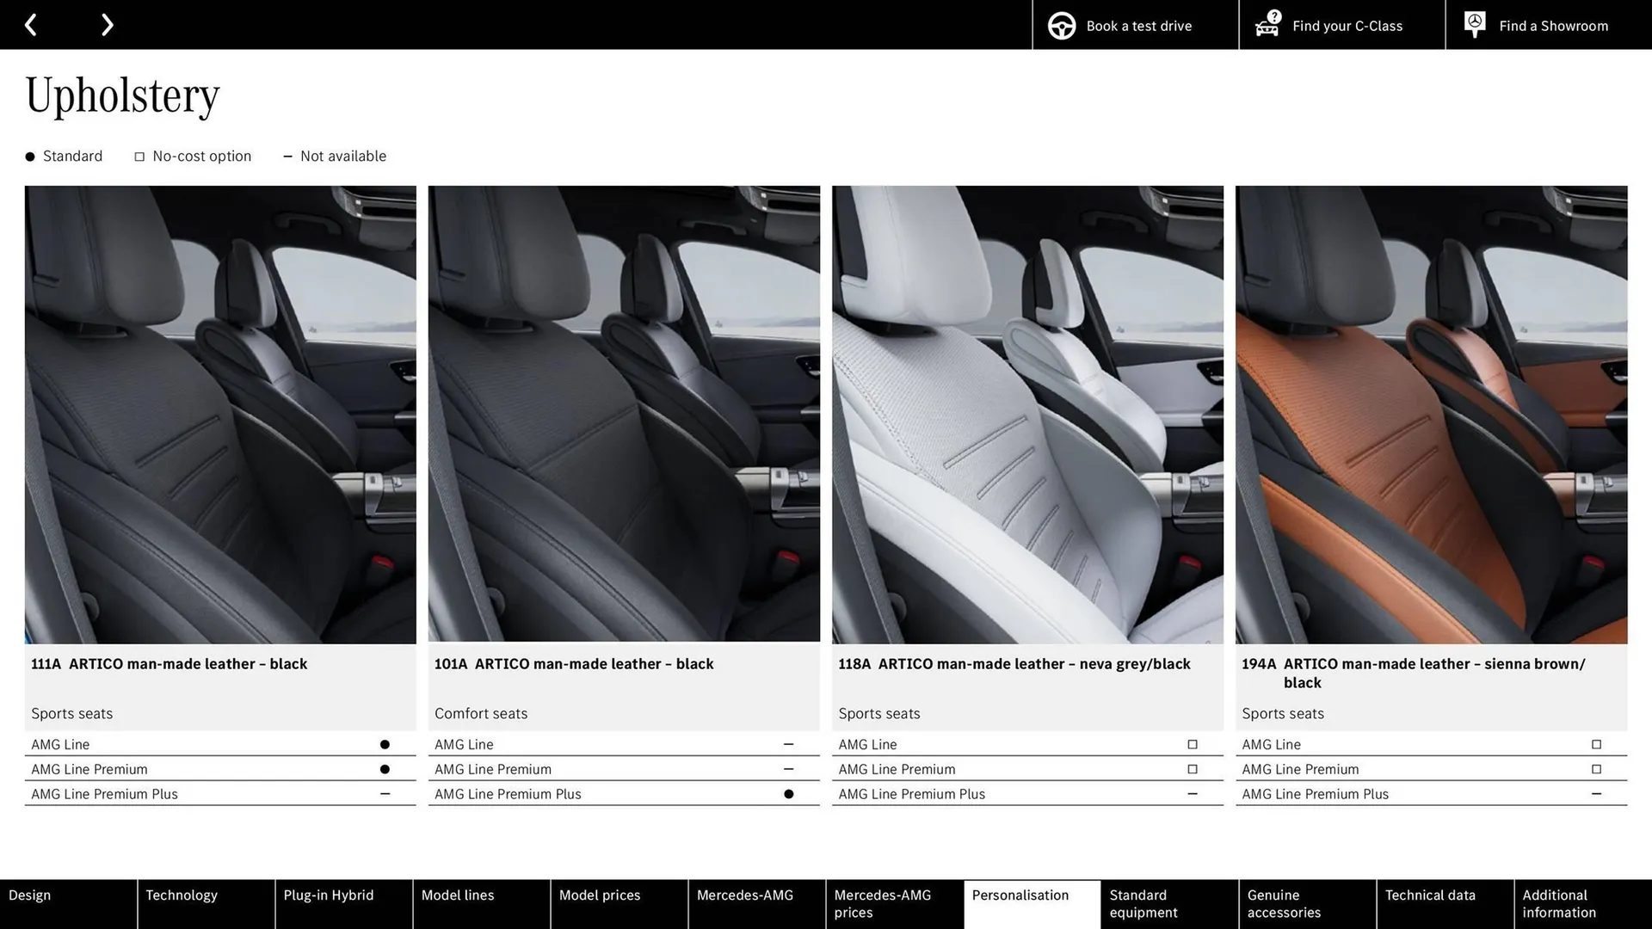Open the Genuine accessories page

[x=1284, y=903]
